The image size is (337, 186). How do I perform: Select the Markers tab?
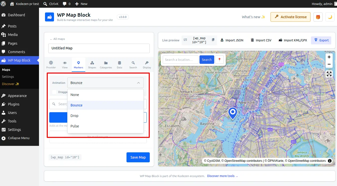click(78, 65)
